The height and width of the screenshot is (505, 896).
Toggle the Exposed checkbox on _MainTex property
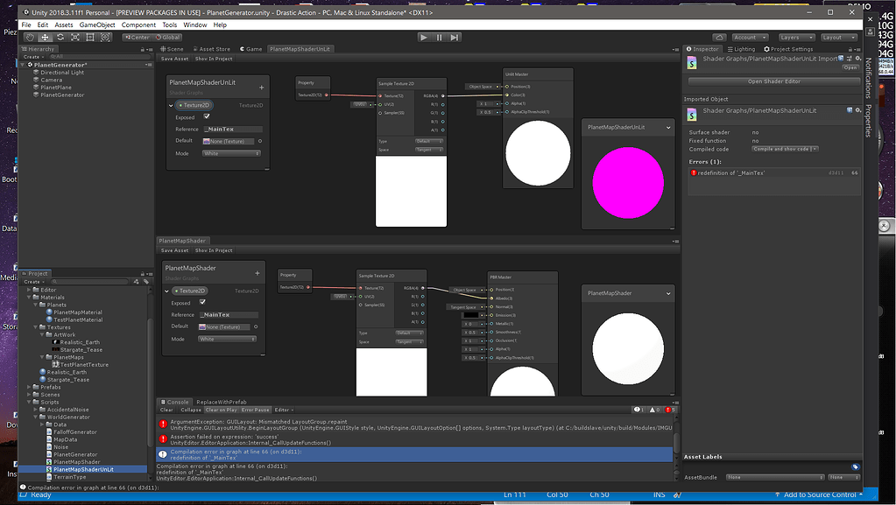coord(206,116)
